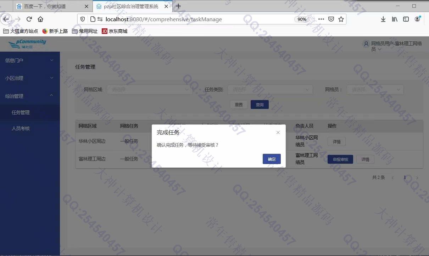This screenshot has width=429, height=256.
Task: Open the downloads arrow icon
Action: tap(383, 19)
